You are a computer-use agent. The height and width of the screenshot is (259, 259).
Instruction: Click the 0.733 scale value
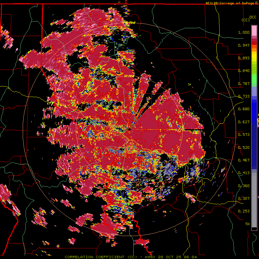[244, 96]
